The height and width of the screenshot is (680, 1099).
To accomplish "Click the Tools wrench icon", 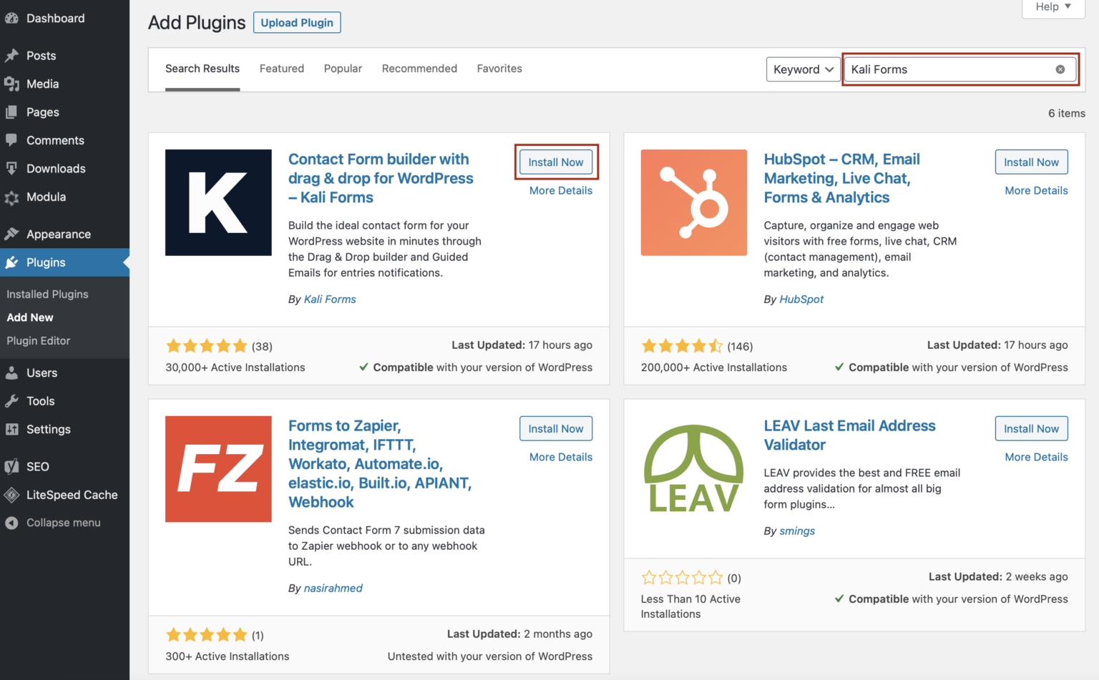I will [x=11, y=401].
